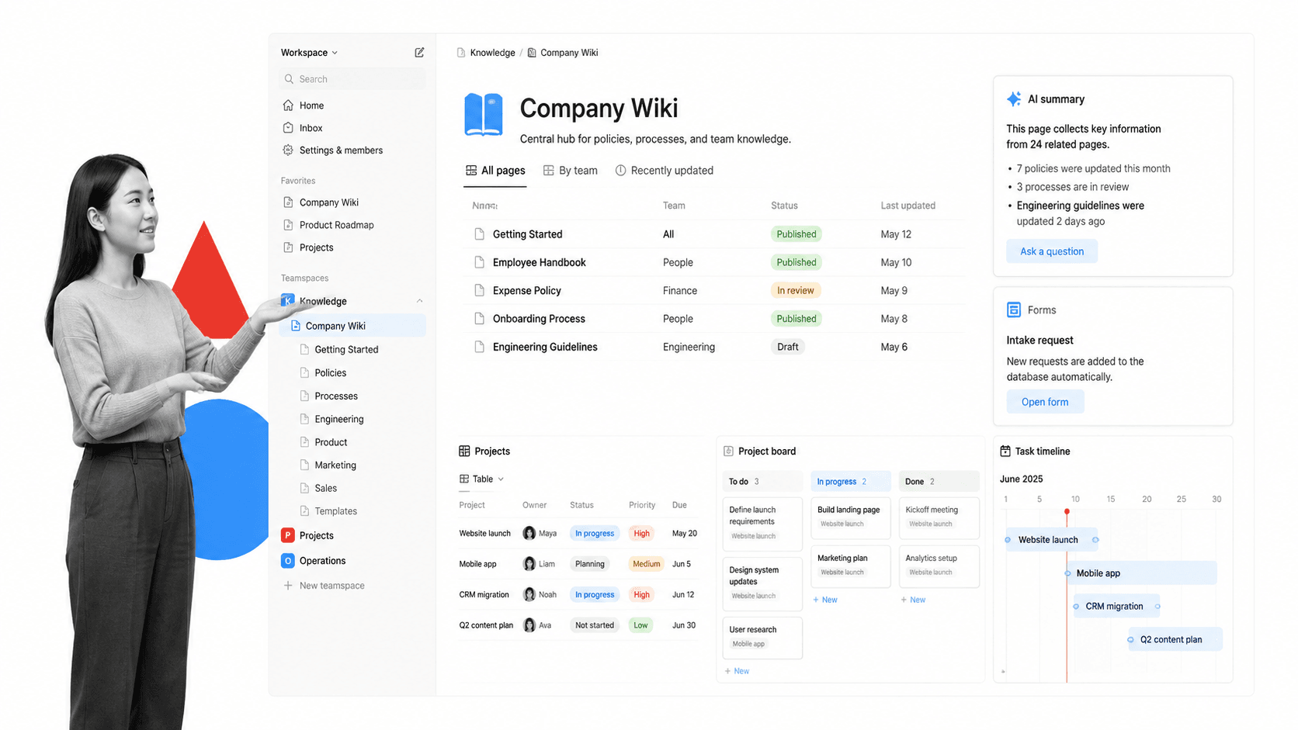Open the Table view dropdown in Projects

point(482,479)
